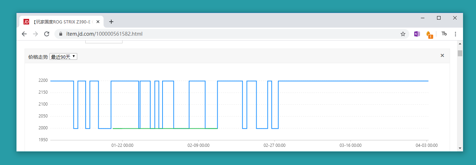Screen dimensions: 476x165
Task: Close the 价格走势 price trend panel
Action: tap(442, 56)
